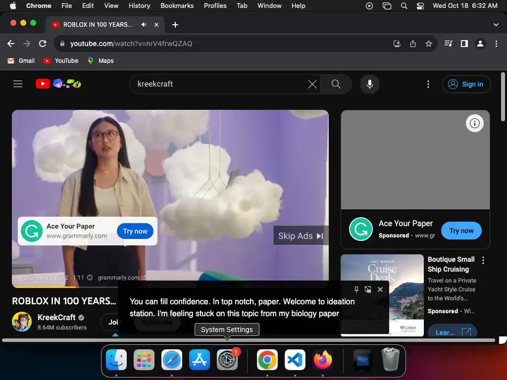507x380 pixels.
Task: View site info lock icon
Action: click(x=62, y=44)
